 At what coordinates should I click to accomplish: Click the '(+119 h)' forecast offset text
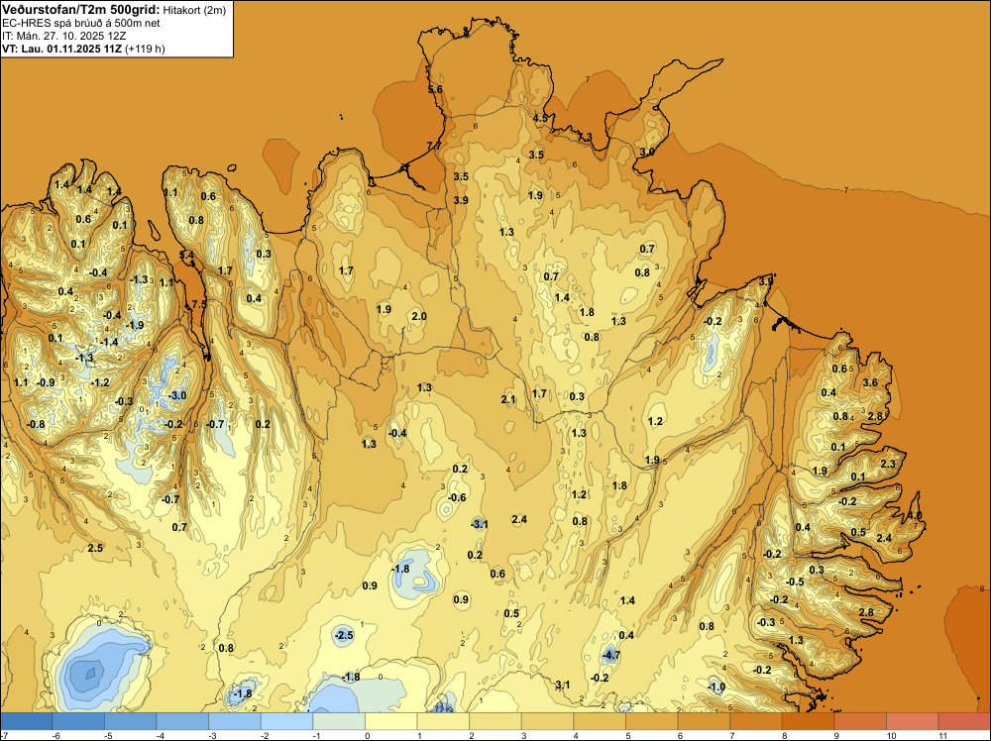(x=146, y=49)
